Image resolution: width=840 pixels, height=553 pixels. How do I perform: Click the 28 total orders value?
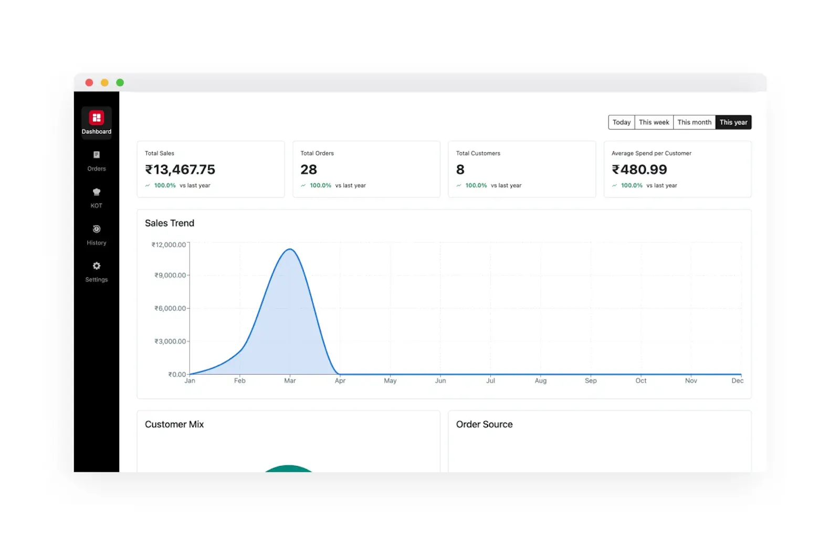pyautogui.click(x=309, y=169)
